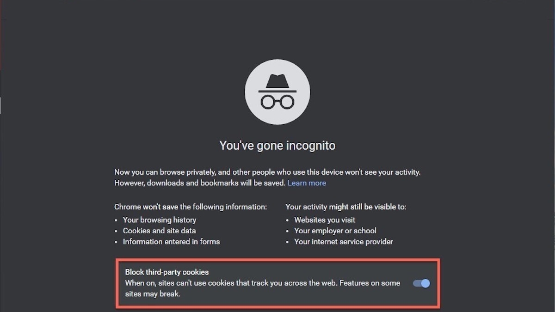The image size is (555, 312).
Task: Click the glasses in the incognito logo
Action: click(277, 102)
